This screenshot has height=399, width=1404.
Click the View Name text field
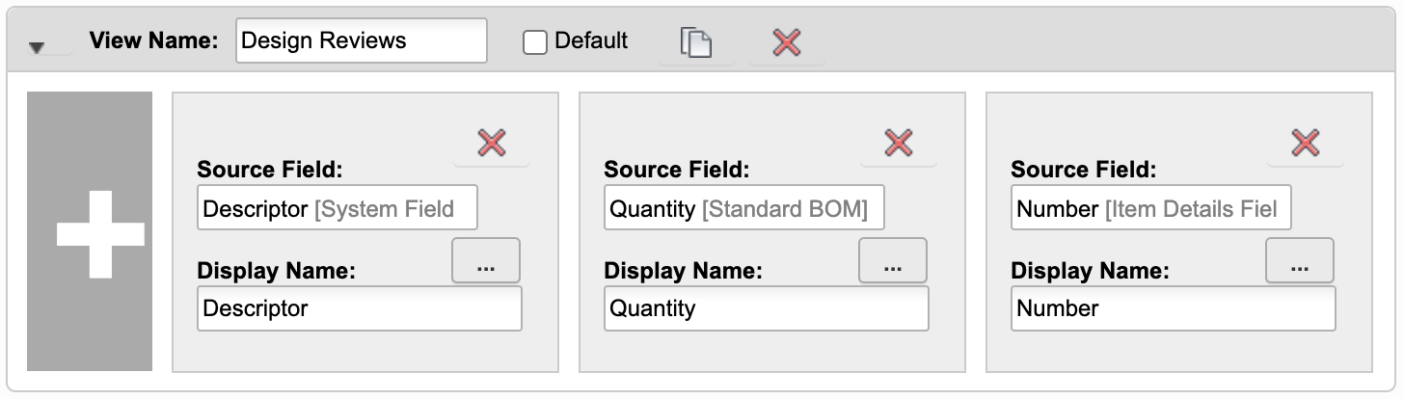click(361, 41)
